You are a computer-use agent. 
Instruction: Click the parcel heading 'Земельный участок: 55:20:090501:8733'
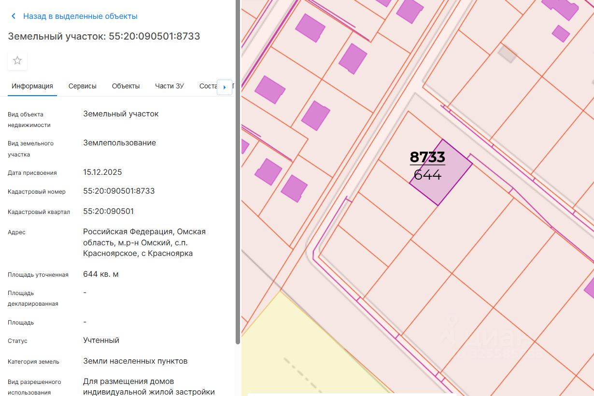click(x=104, y=36)
